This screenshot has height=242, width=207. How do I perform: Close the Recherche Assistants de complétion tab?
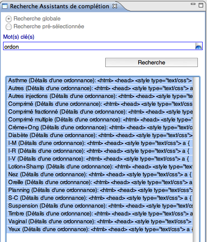115,6
